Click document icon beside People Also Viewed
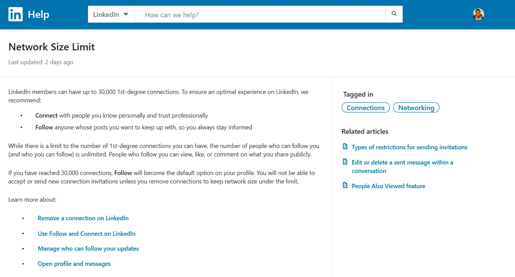Viewport: 515px width, 277px height. coord(345,185)
